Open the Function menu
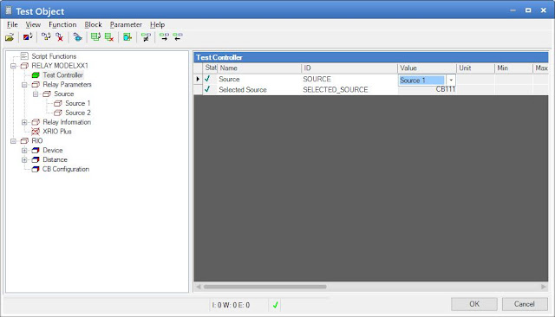This screenshot has height=317, width=555. pos(62,25)
